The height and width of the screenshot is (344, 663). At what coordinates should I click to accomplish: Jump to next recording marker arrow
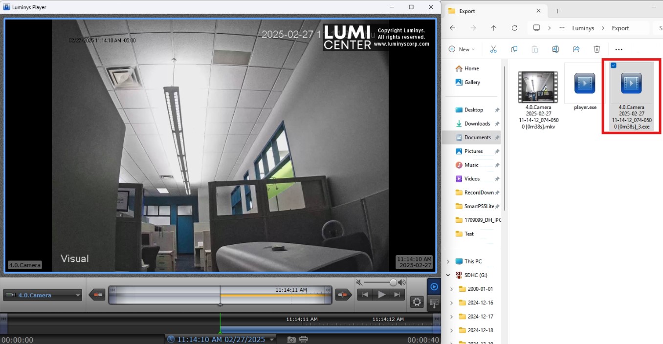click(x=344, y=295)
